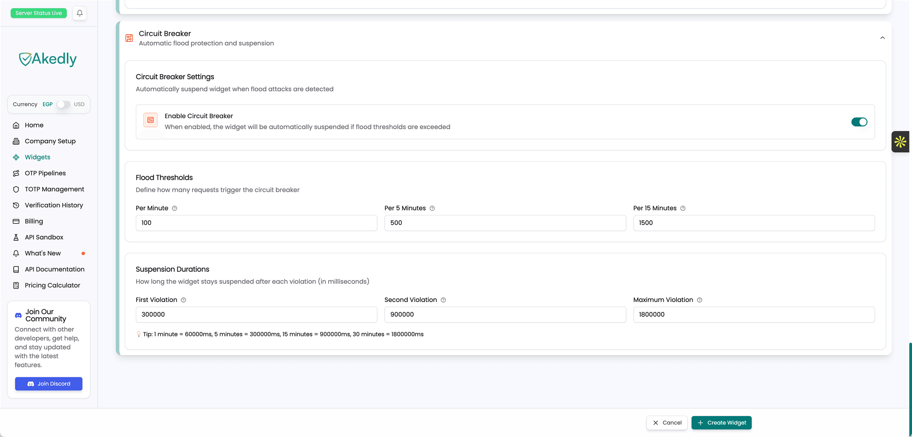The image size is (912, 437).
Task: Click the page vertical scrollbar
Action: (x=910, y=389)
